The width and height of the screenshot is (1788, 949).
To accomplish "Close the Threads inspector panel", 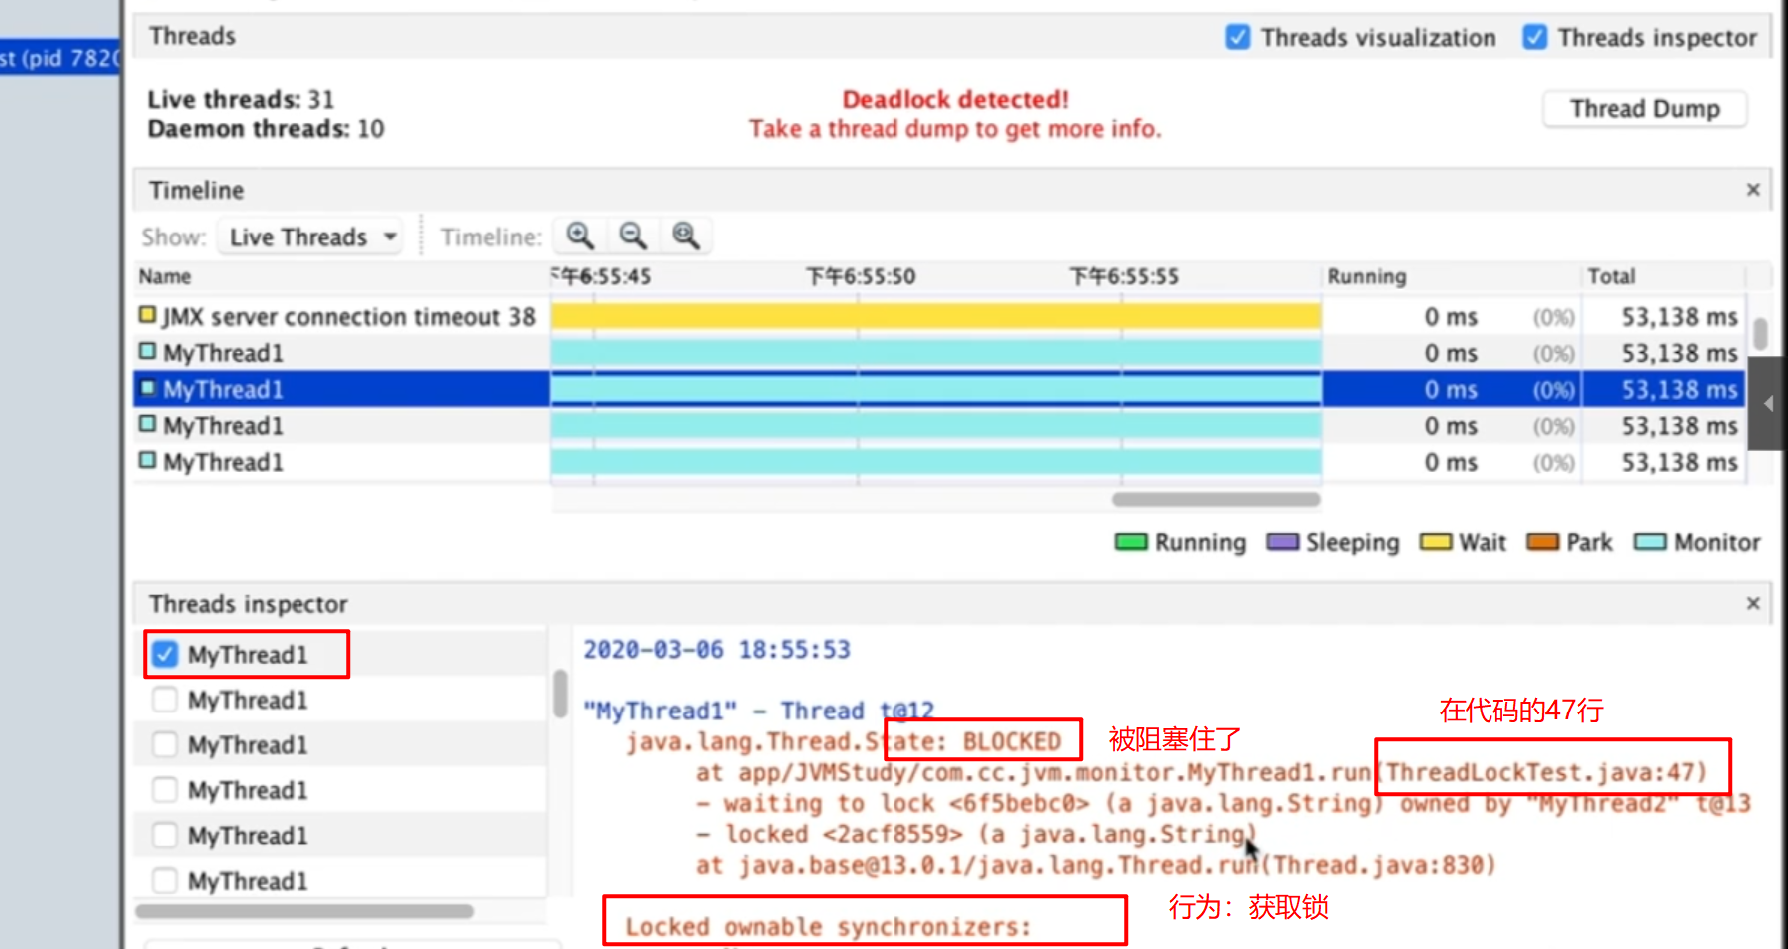I will tap(1753, 603).
